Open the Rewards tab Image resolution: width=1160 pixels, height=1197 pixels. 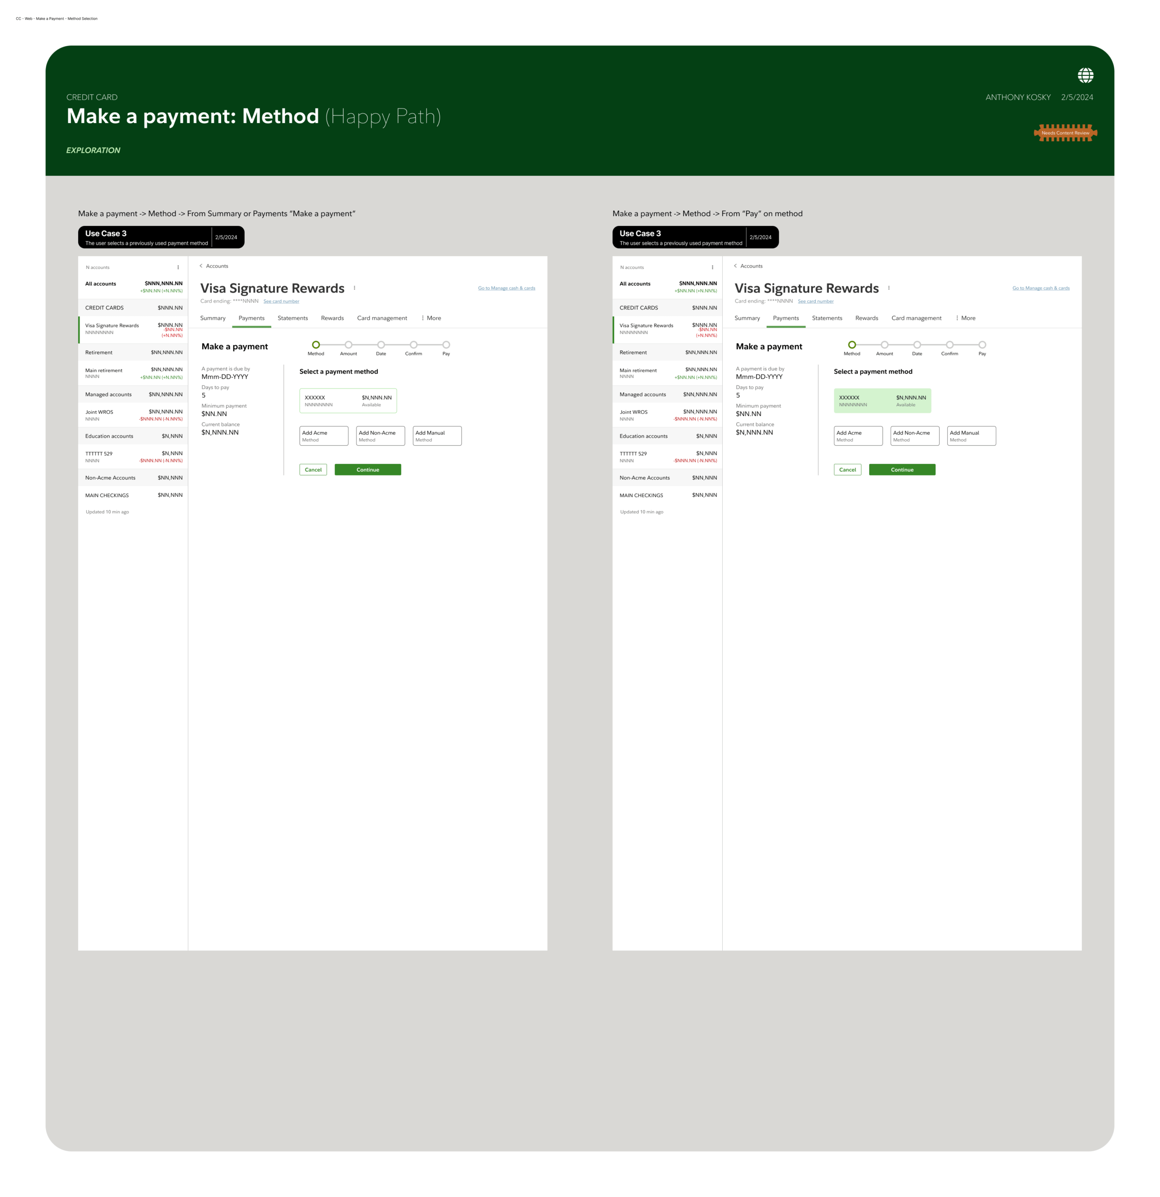pyautogui.click(x=332, y=318)
